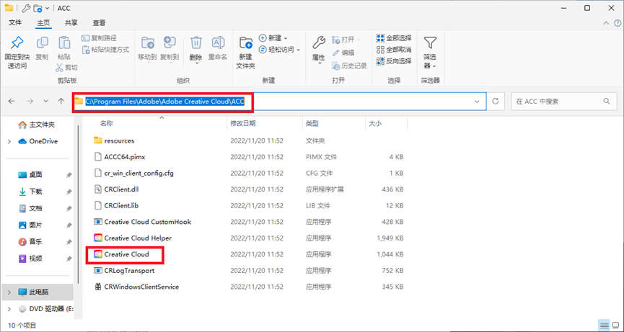Open Documents in navigation pane
The height and width of the screenshot is (332, 624).
click(30, 208)
